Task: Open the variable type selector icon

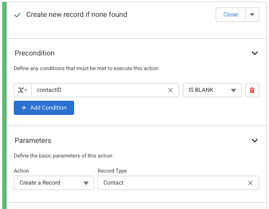Action: 22,90
